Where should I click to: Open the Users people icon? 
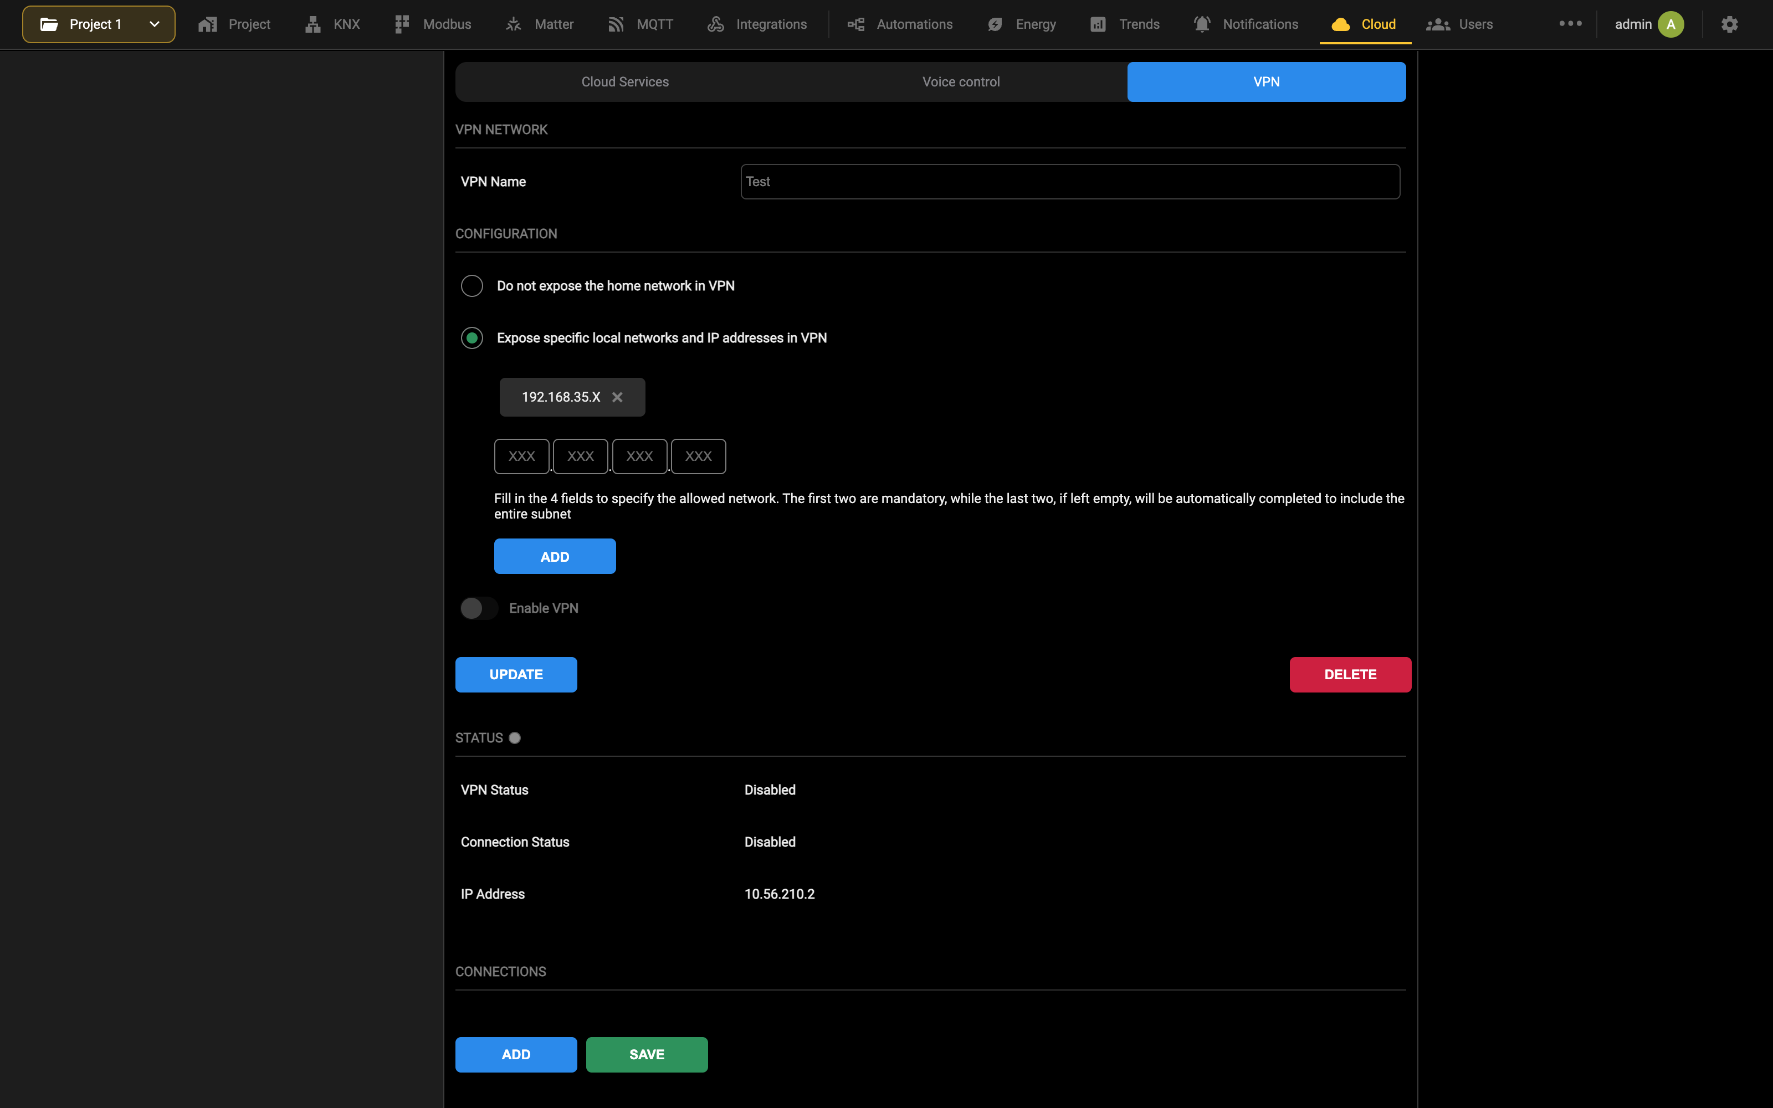coord(1437,24)
